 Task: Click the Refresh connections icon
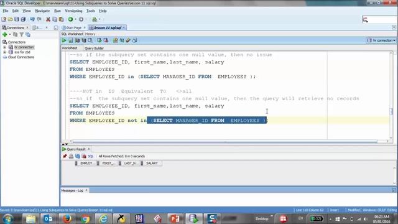(x=15, y=35)
